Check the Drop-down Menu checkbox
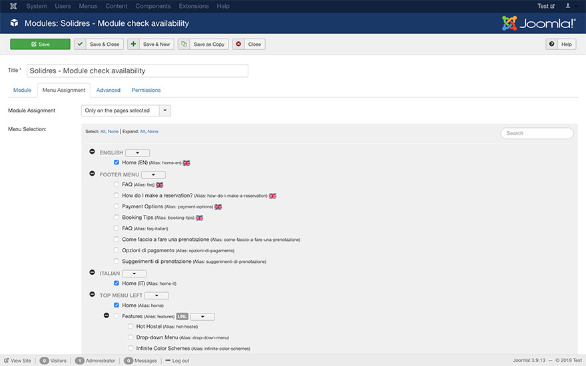 131,337
